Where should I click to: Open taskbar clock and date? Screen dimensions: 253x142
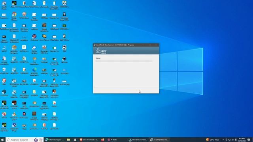click(x=242, y=140)
